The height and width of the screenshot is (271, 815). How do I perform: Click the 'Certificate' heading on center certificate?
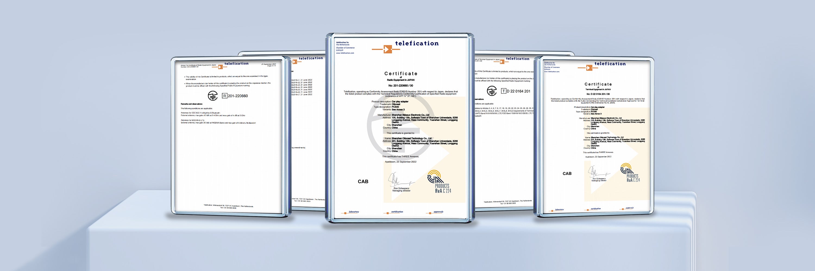pos(400,73)
